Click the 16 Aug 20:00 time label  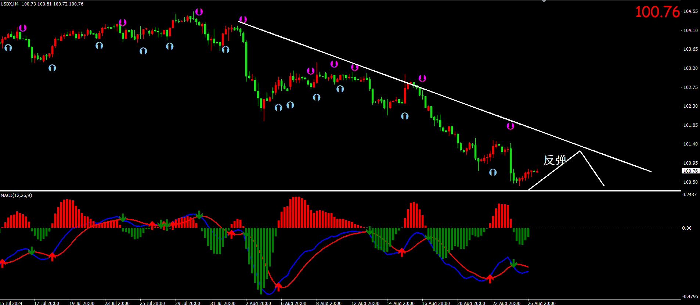(436, 303)
